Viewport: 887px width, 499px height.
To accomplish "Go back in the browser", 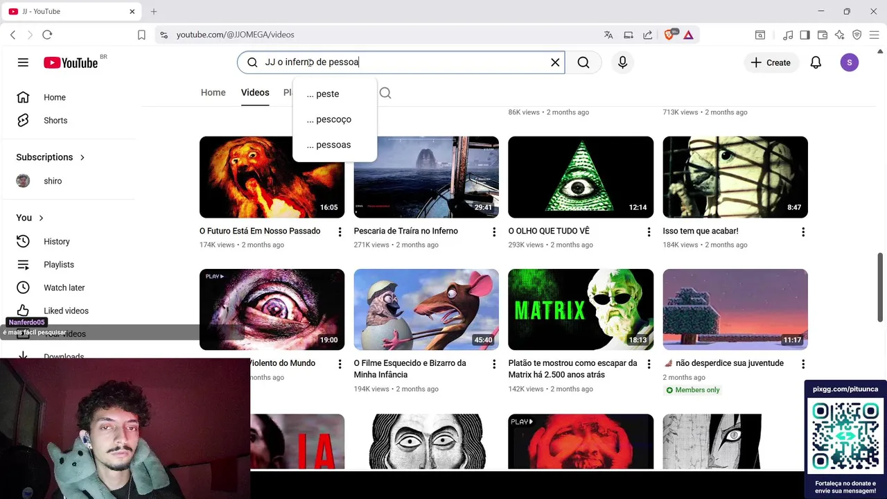I will point(12,35).
